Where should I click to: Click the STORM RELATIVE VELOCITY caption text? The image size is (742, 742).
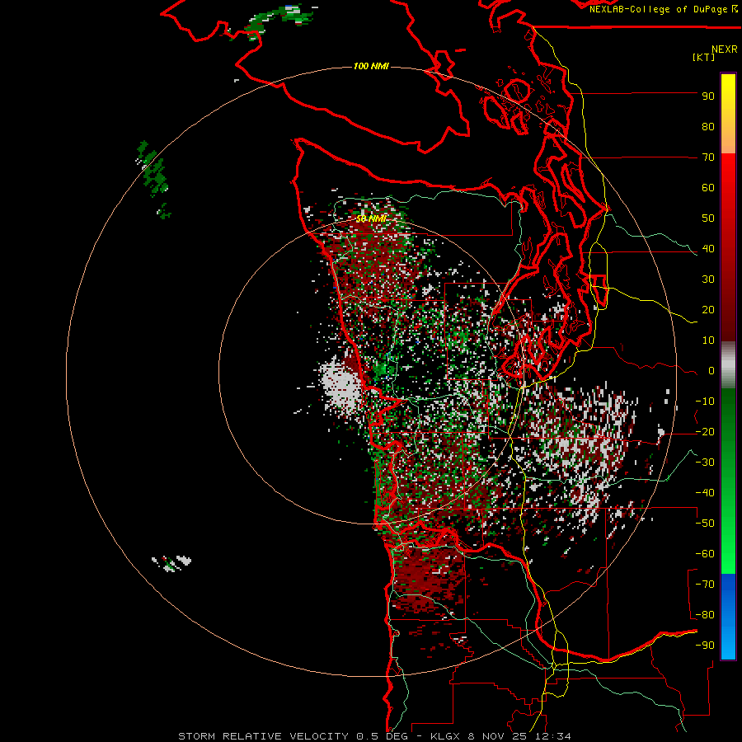pos(263,736)
